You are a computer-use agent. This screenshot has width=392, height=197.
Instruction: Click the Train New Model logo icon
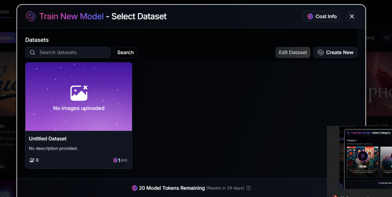(31, 16)
